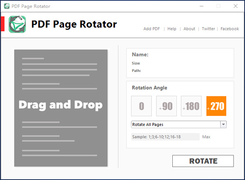
Task: Select the +180 degree rotation angle
Action: click(x=191, y=106)
